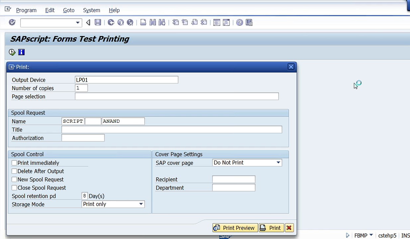Viewport: 410px width, 239px height.
Task: Click spool name field containing ANAND
Action: coord(123,121)
